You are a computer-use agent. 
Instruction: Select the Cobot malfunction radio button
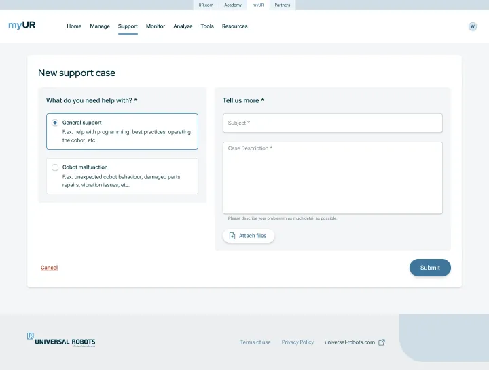[55, 167]
